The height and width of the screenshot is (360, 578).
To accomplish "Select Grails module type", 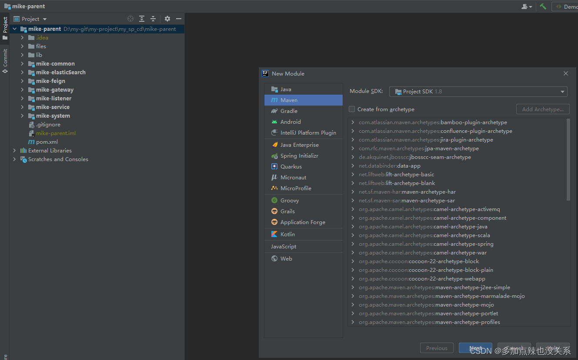I will [304, 211].
